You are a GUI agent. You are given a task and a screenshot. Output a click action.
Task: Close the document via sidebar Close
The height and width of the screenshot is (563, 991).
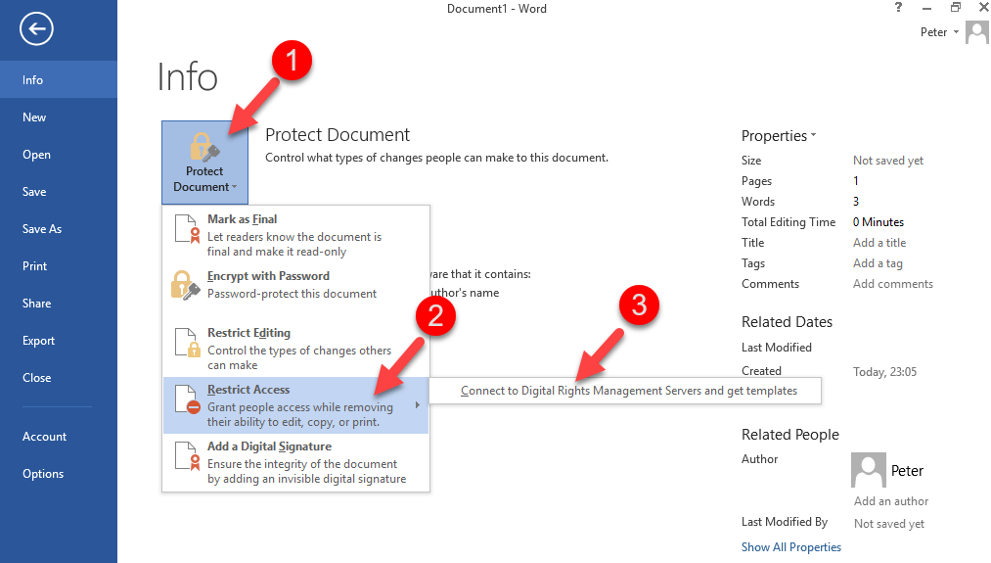[x=58, y=378]
